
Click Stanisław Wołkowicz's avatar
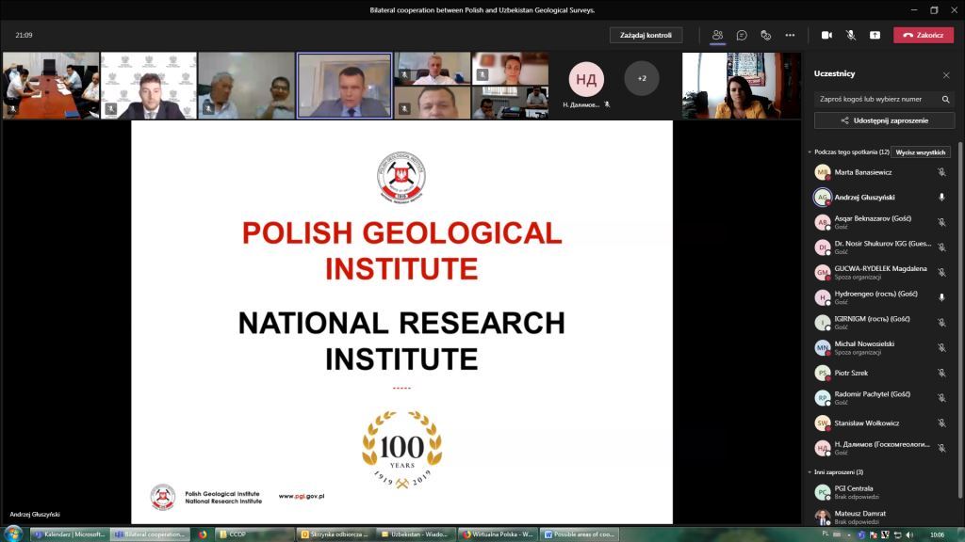822,422
